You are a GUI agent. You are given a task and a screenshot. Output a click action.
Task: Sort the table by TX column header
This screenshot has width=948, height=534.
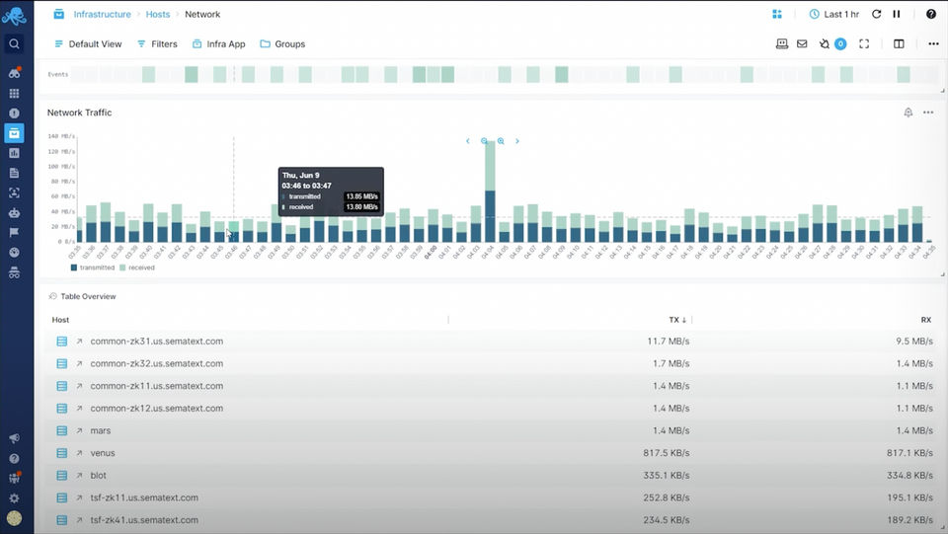(677, 320)
